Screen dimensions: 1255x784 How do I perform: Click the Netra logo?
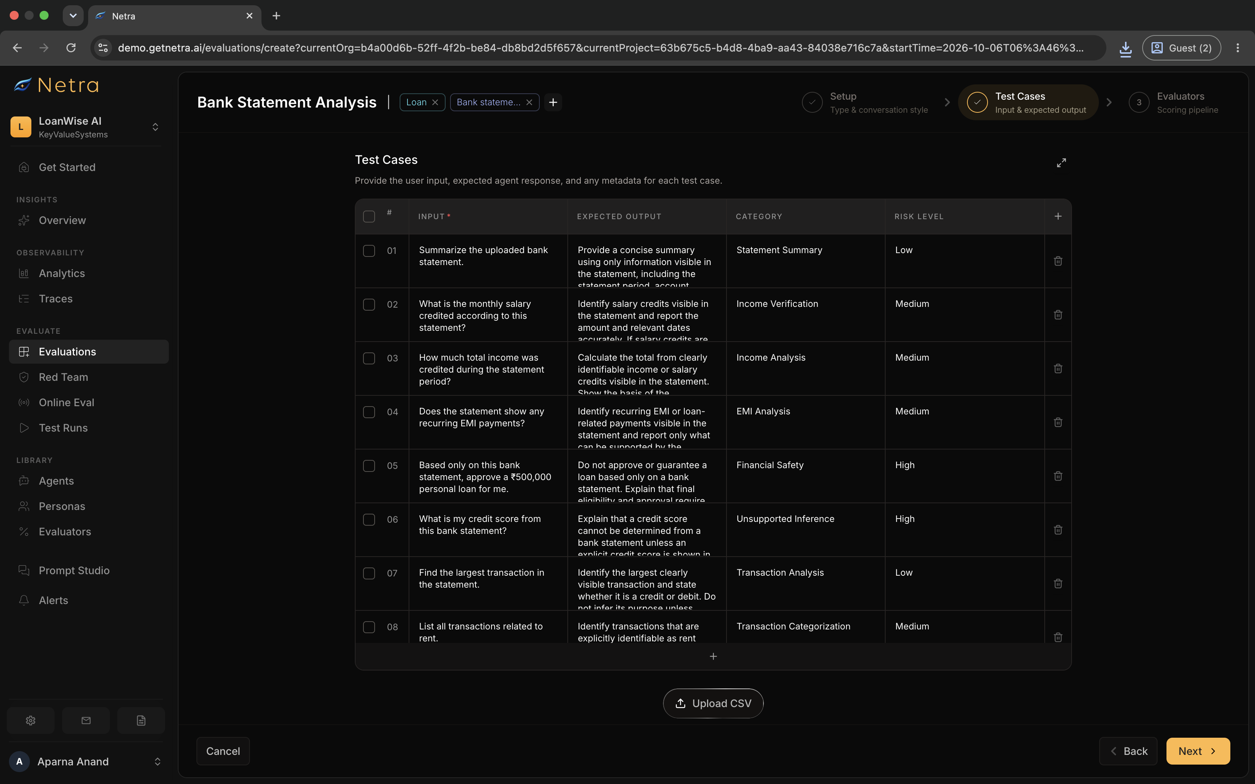click(56, 85)
